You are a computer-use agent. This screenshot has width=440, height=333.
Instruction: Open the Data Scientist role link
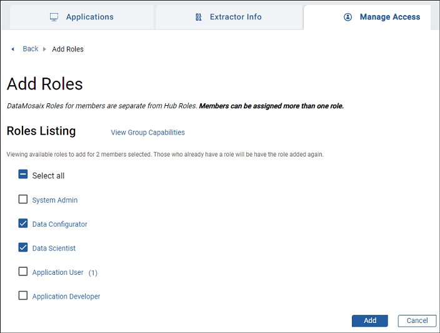[54, 248]
